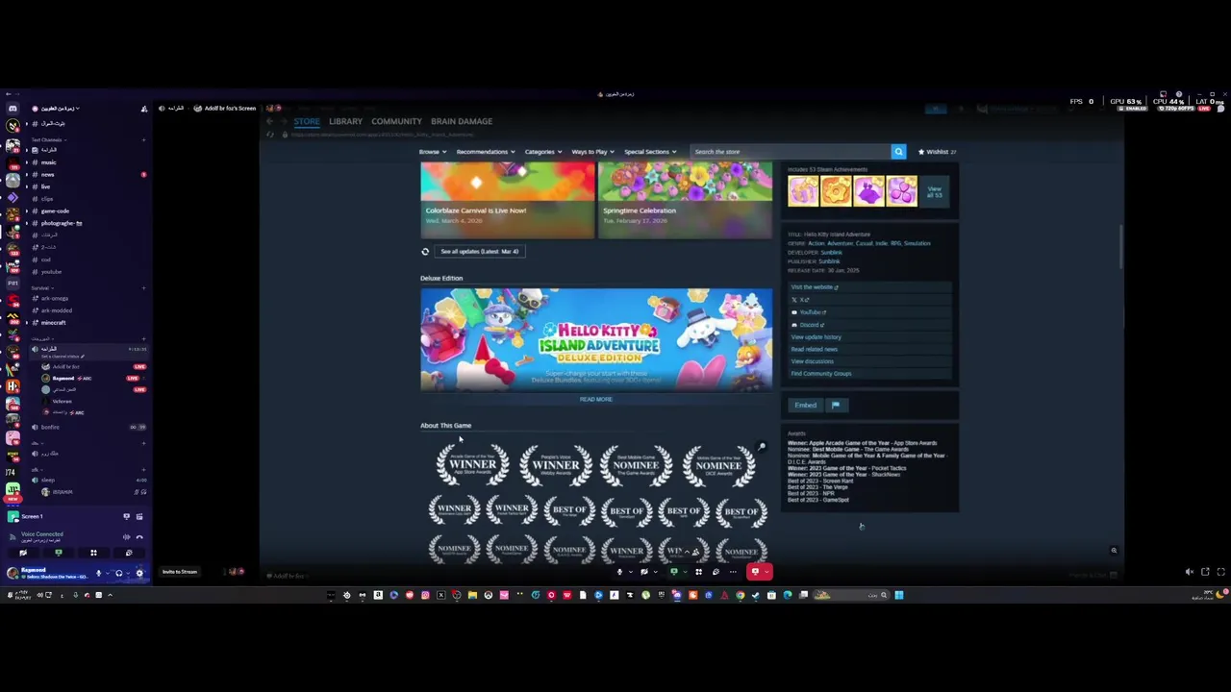Open dropdown arrow next to end-stream button

point(766,572)
